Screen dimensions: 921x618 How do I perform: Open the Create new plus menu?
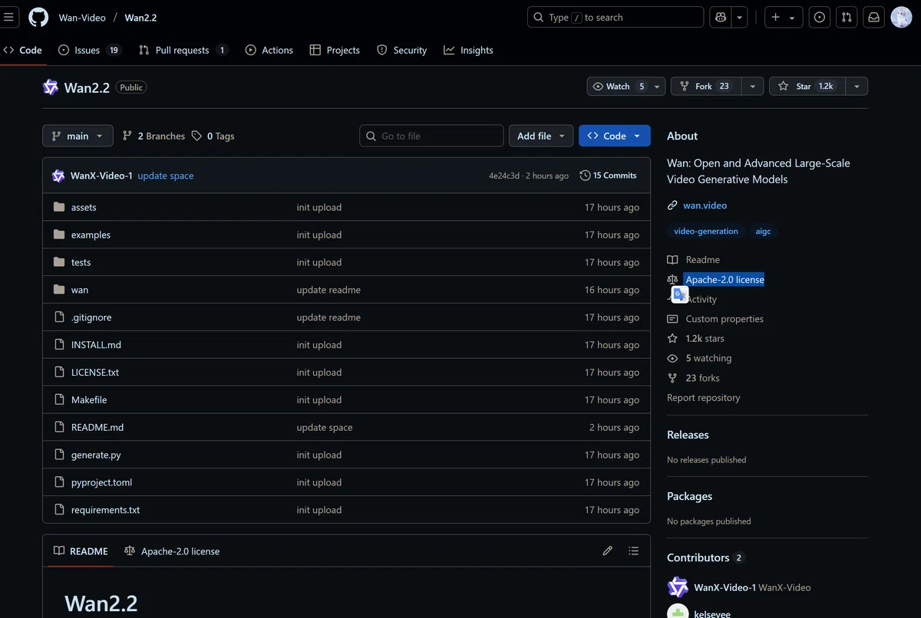click(x=783, y=17)
